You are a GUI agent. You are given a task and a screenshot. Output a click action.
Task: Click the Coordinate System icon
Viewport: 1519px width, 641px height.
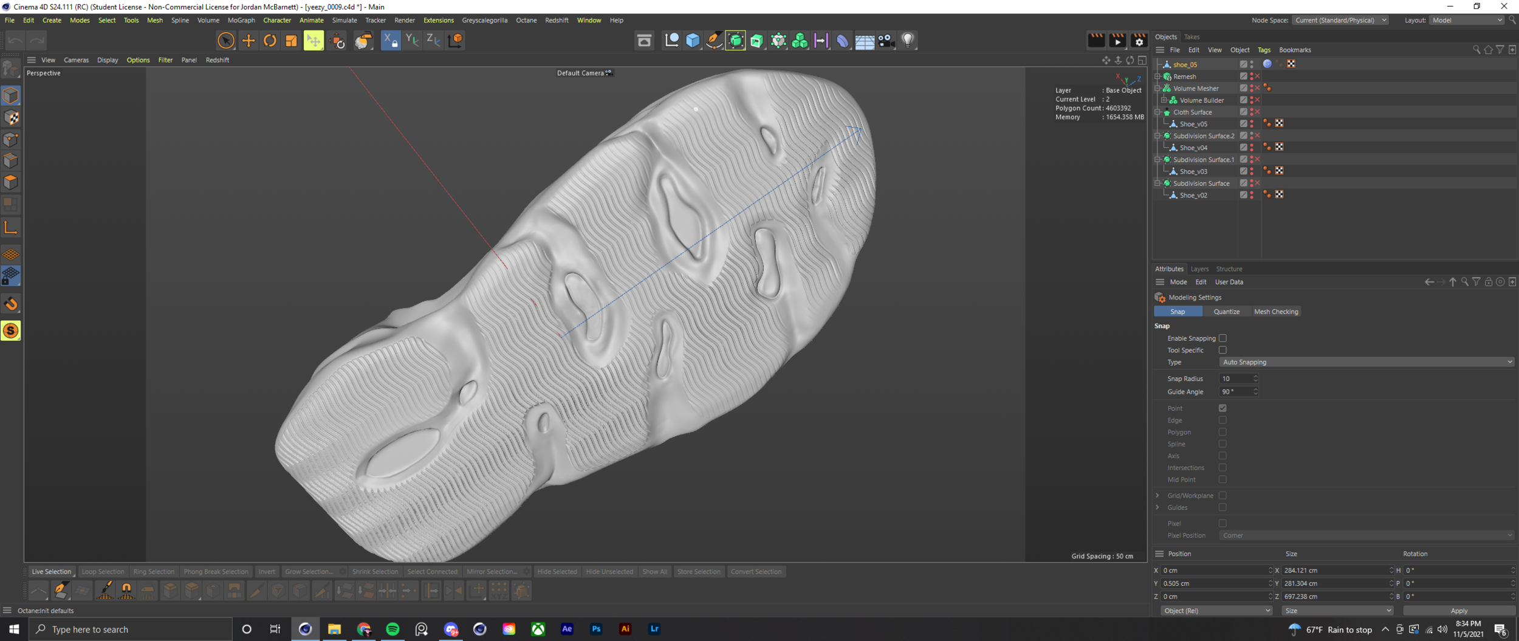[455, 41]
